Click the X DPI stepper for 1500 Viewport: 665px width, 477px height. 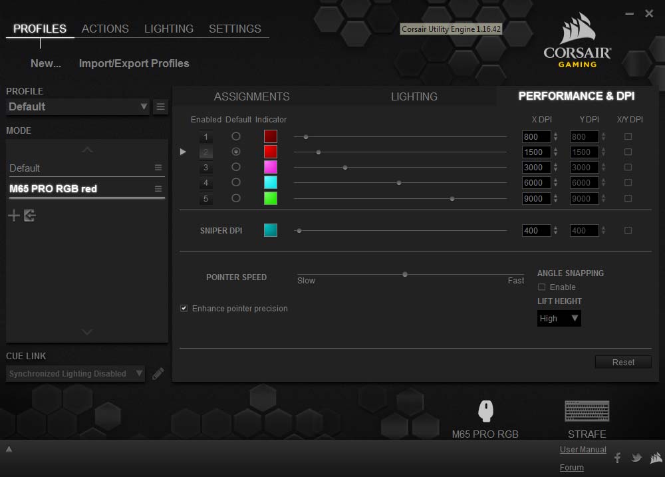pos(555,152)
